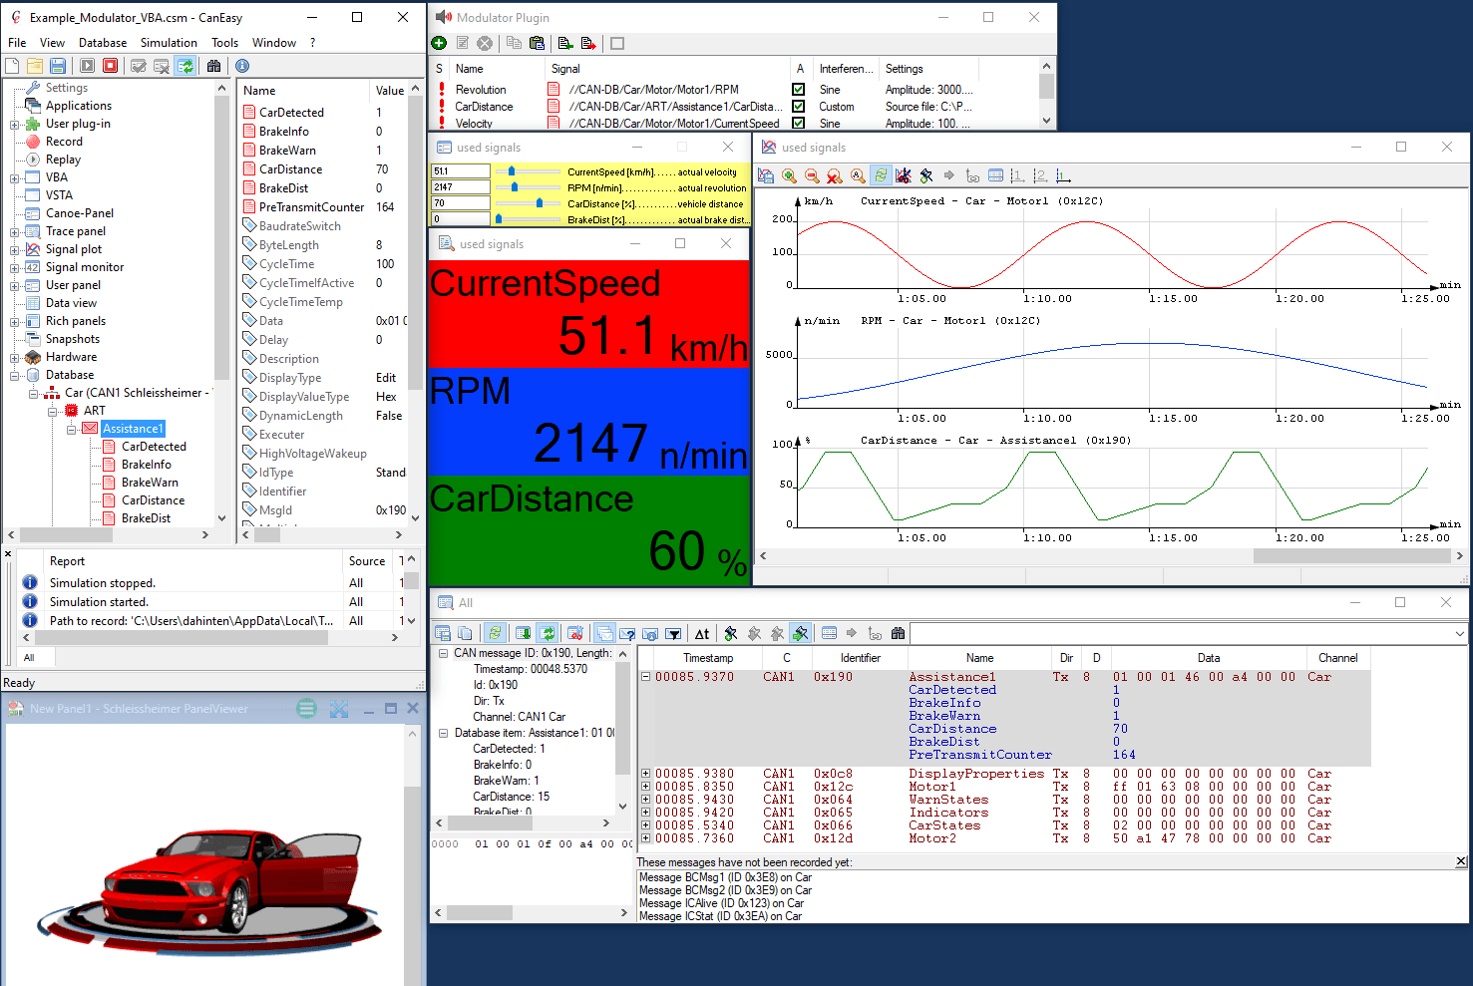Click the save diskette icon in CanEasy toolbar
The height and width of the screenshot is (986, 1473).
(x=58, y=66)
